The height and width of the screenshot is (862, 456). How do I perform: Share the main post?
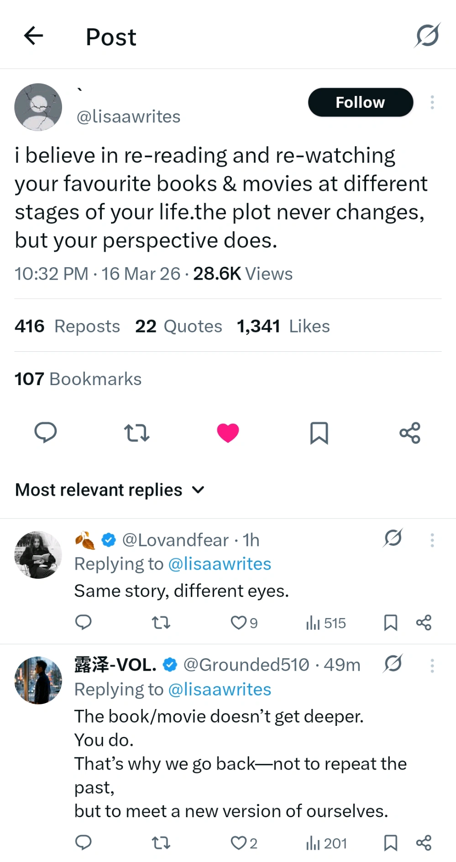[x=409, y=433]
